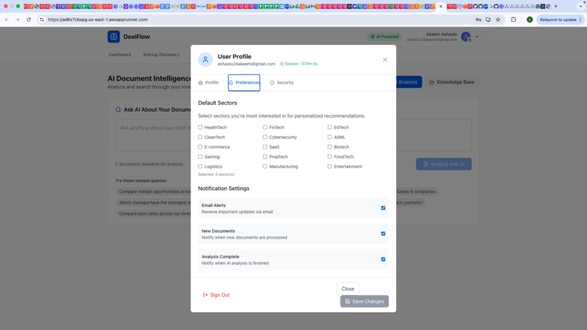Image resolution: width=587 pixels, height=330 pixels.
Task: Click the Close button in the dialog
Action: (348, 288)
